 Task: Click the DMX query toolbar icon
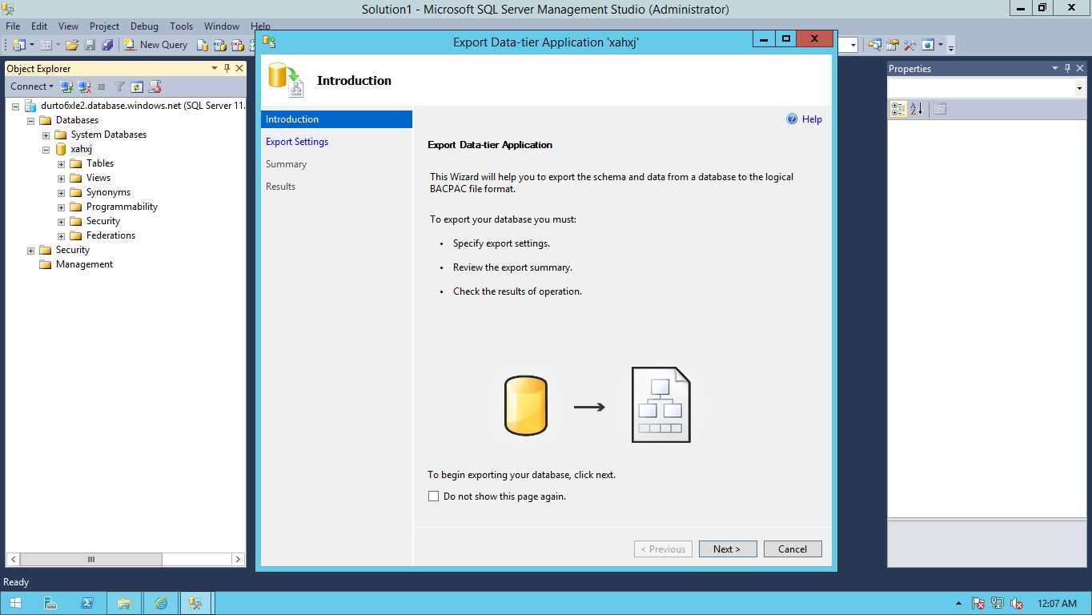[238, 45]
